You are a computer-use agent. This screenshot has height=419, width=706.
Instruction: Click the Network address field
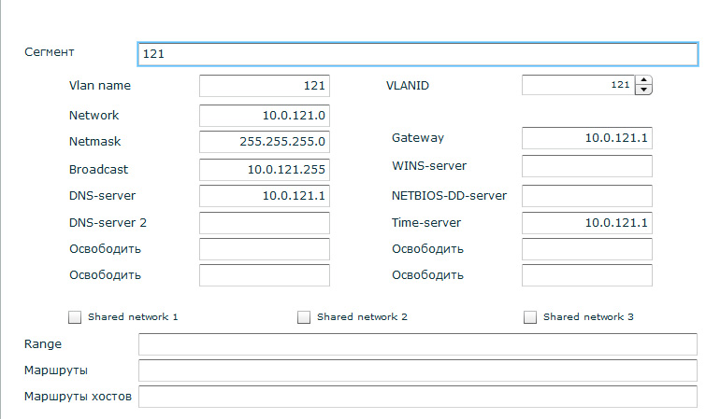(x=265, y=116)
